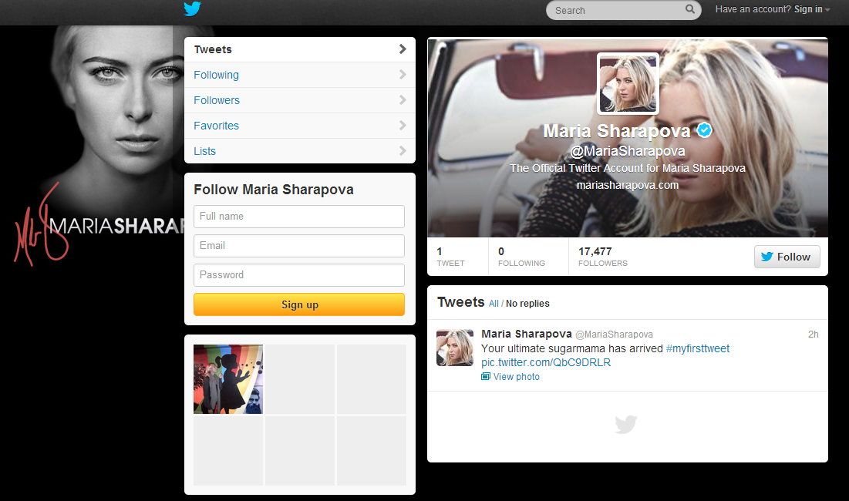Viewport: 849px width, 501px height.
Task: Open the colorful photo in media grid
Action: [x=228, y=379]
